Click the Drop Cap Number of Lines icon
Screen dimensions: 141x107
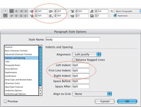pos(72,16)
